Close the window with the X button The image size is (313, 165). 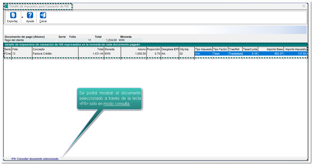(304, 6)
